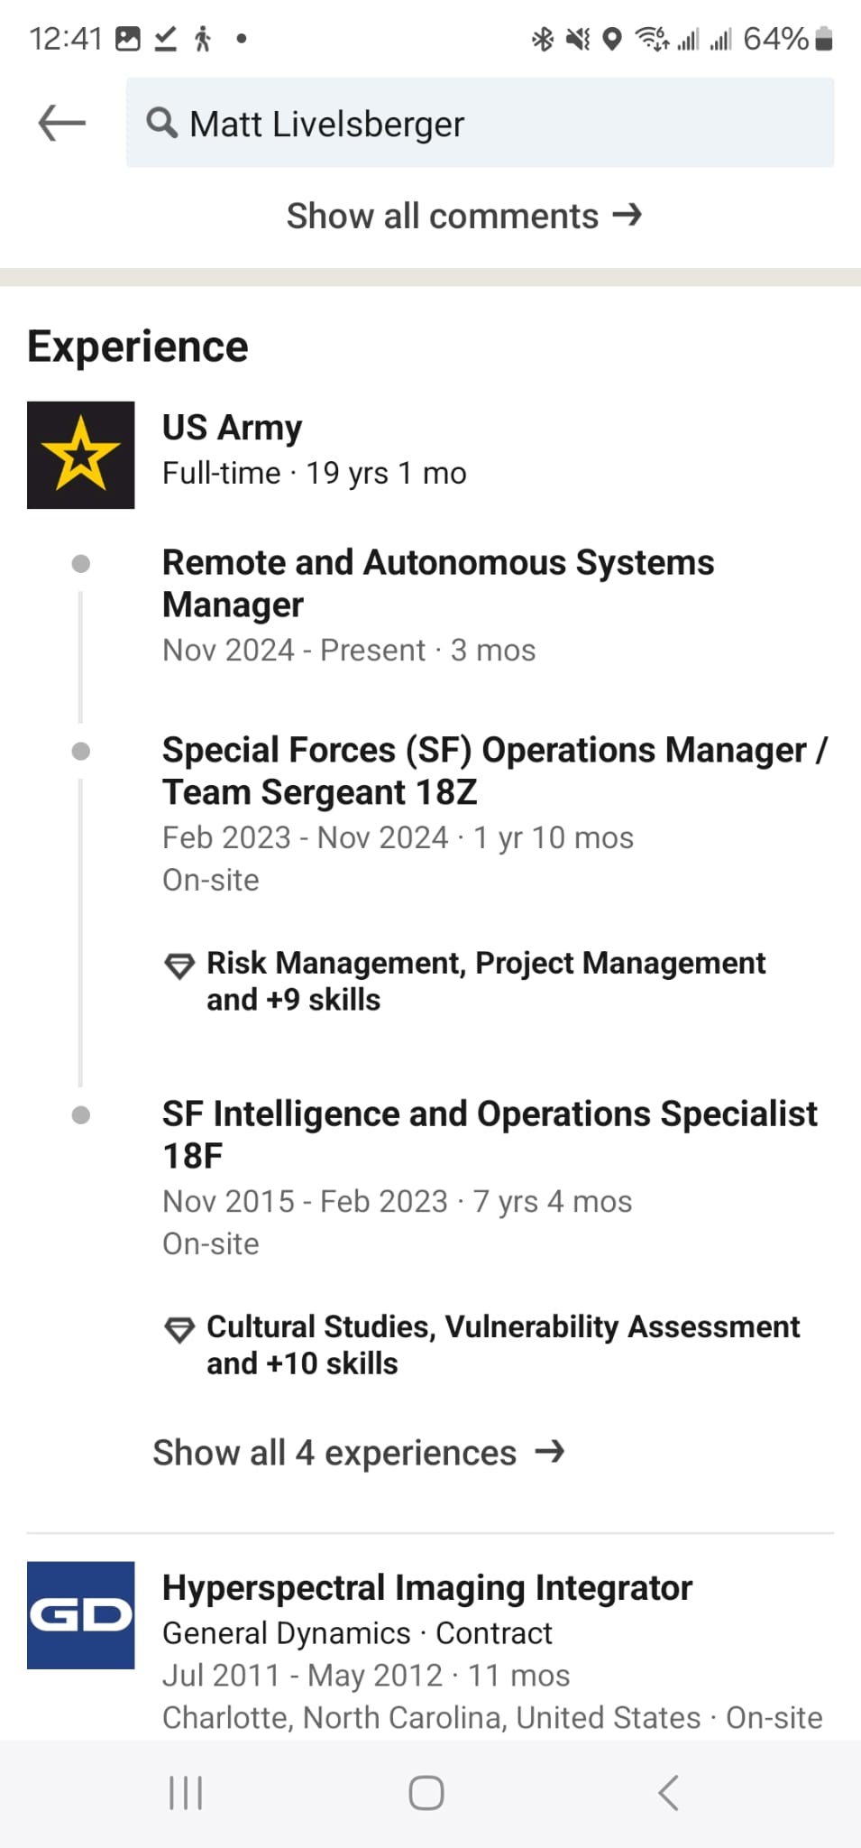The width and height of the screenshot is (861, 1848).
Task: Expand via the arrow after Show all 4 experiences
Action: (x=550, y=1452)
